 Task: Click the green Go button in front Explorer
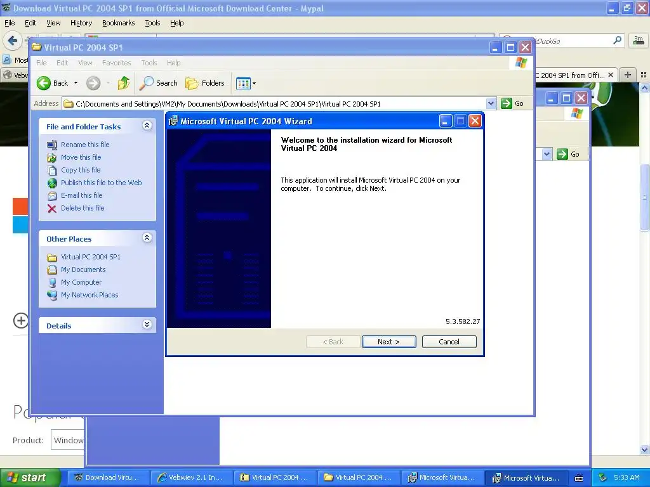(x=512, y=103)
